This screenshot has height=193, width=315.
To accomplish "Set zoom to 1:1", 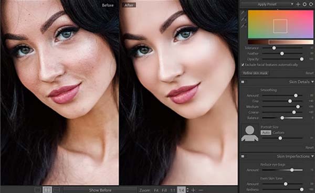I will (x=173, y=190).
